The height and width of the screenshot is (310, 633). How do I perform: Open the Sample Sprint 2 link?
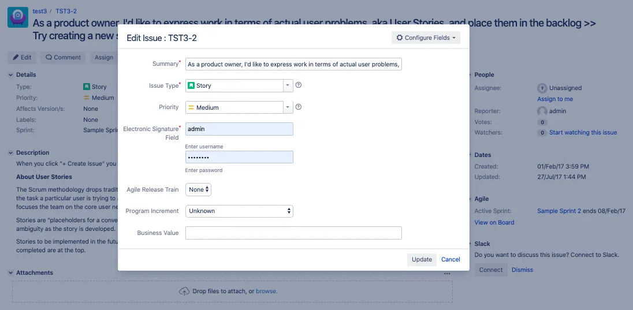tap(559, 211)
